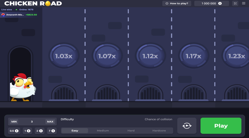
Task: Select Medium difficulty
Action: click(103, 131)
